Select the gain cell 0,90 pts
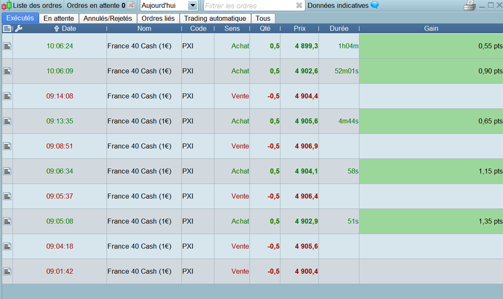The width and height of the screenshot is (503, 299). click(x=431, y=71)
